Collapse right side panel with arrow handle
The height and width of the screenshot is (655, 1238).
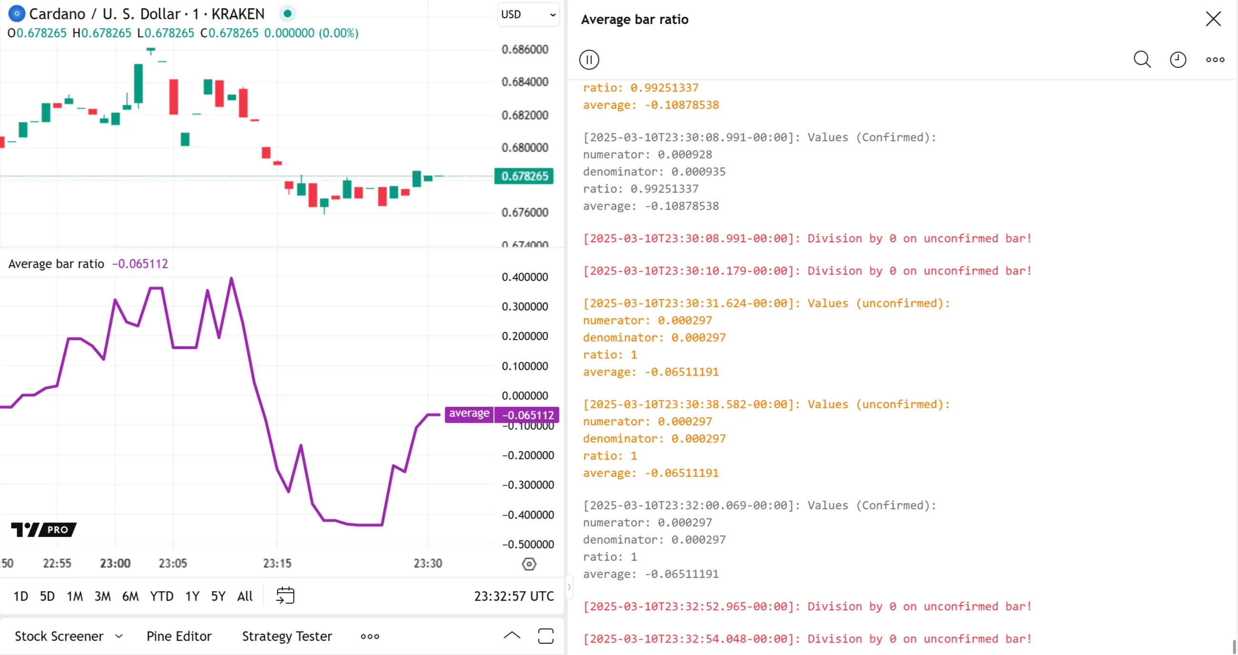click(569, 587)
